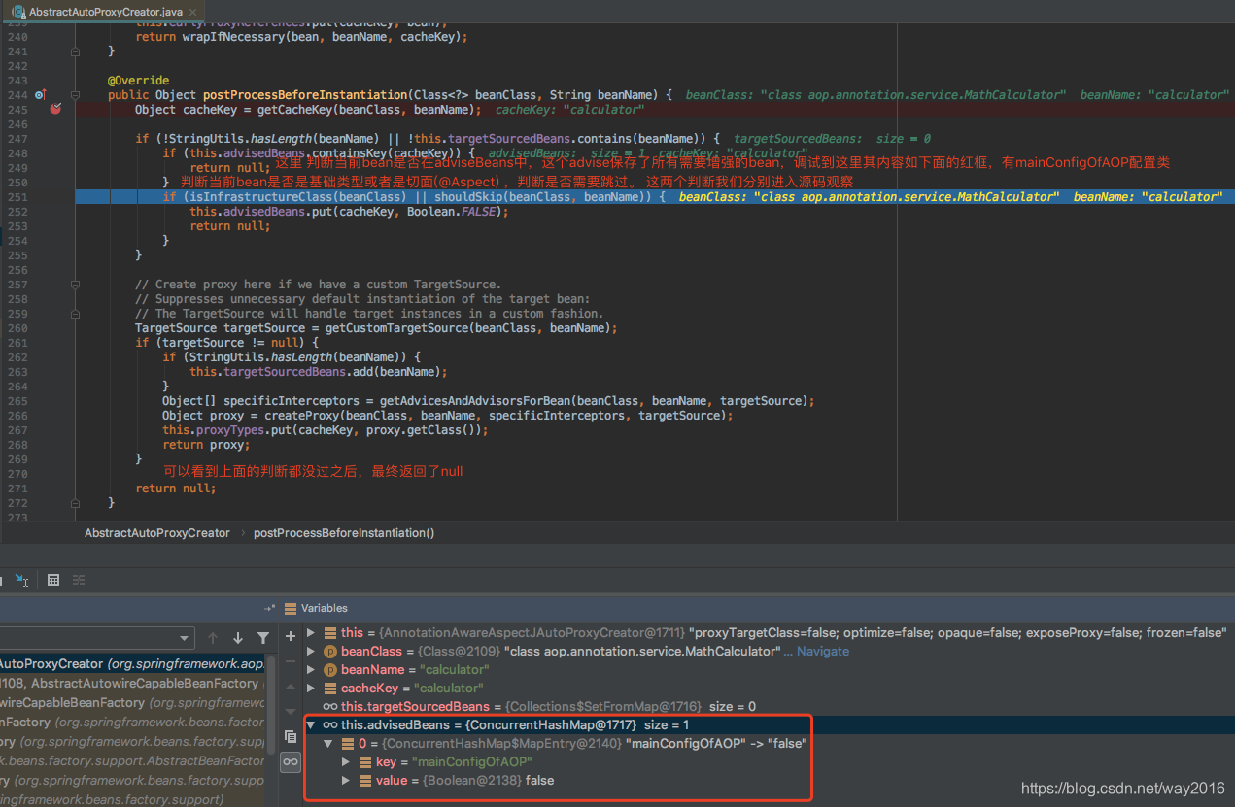
Task: Click the Run to Cursor icon
Action: (21, 580)
